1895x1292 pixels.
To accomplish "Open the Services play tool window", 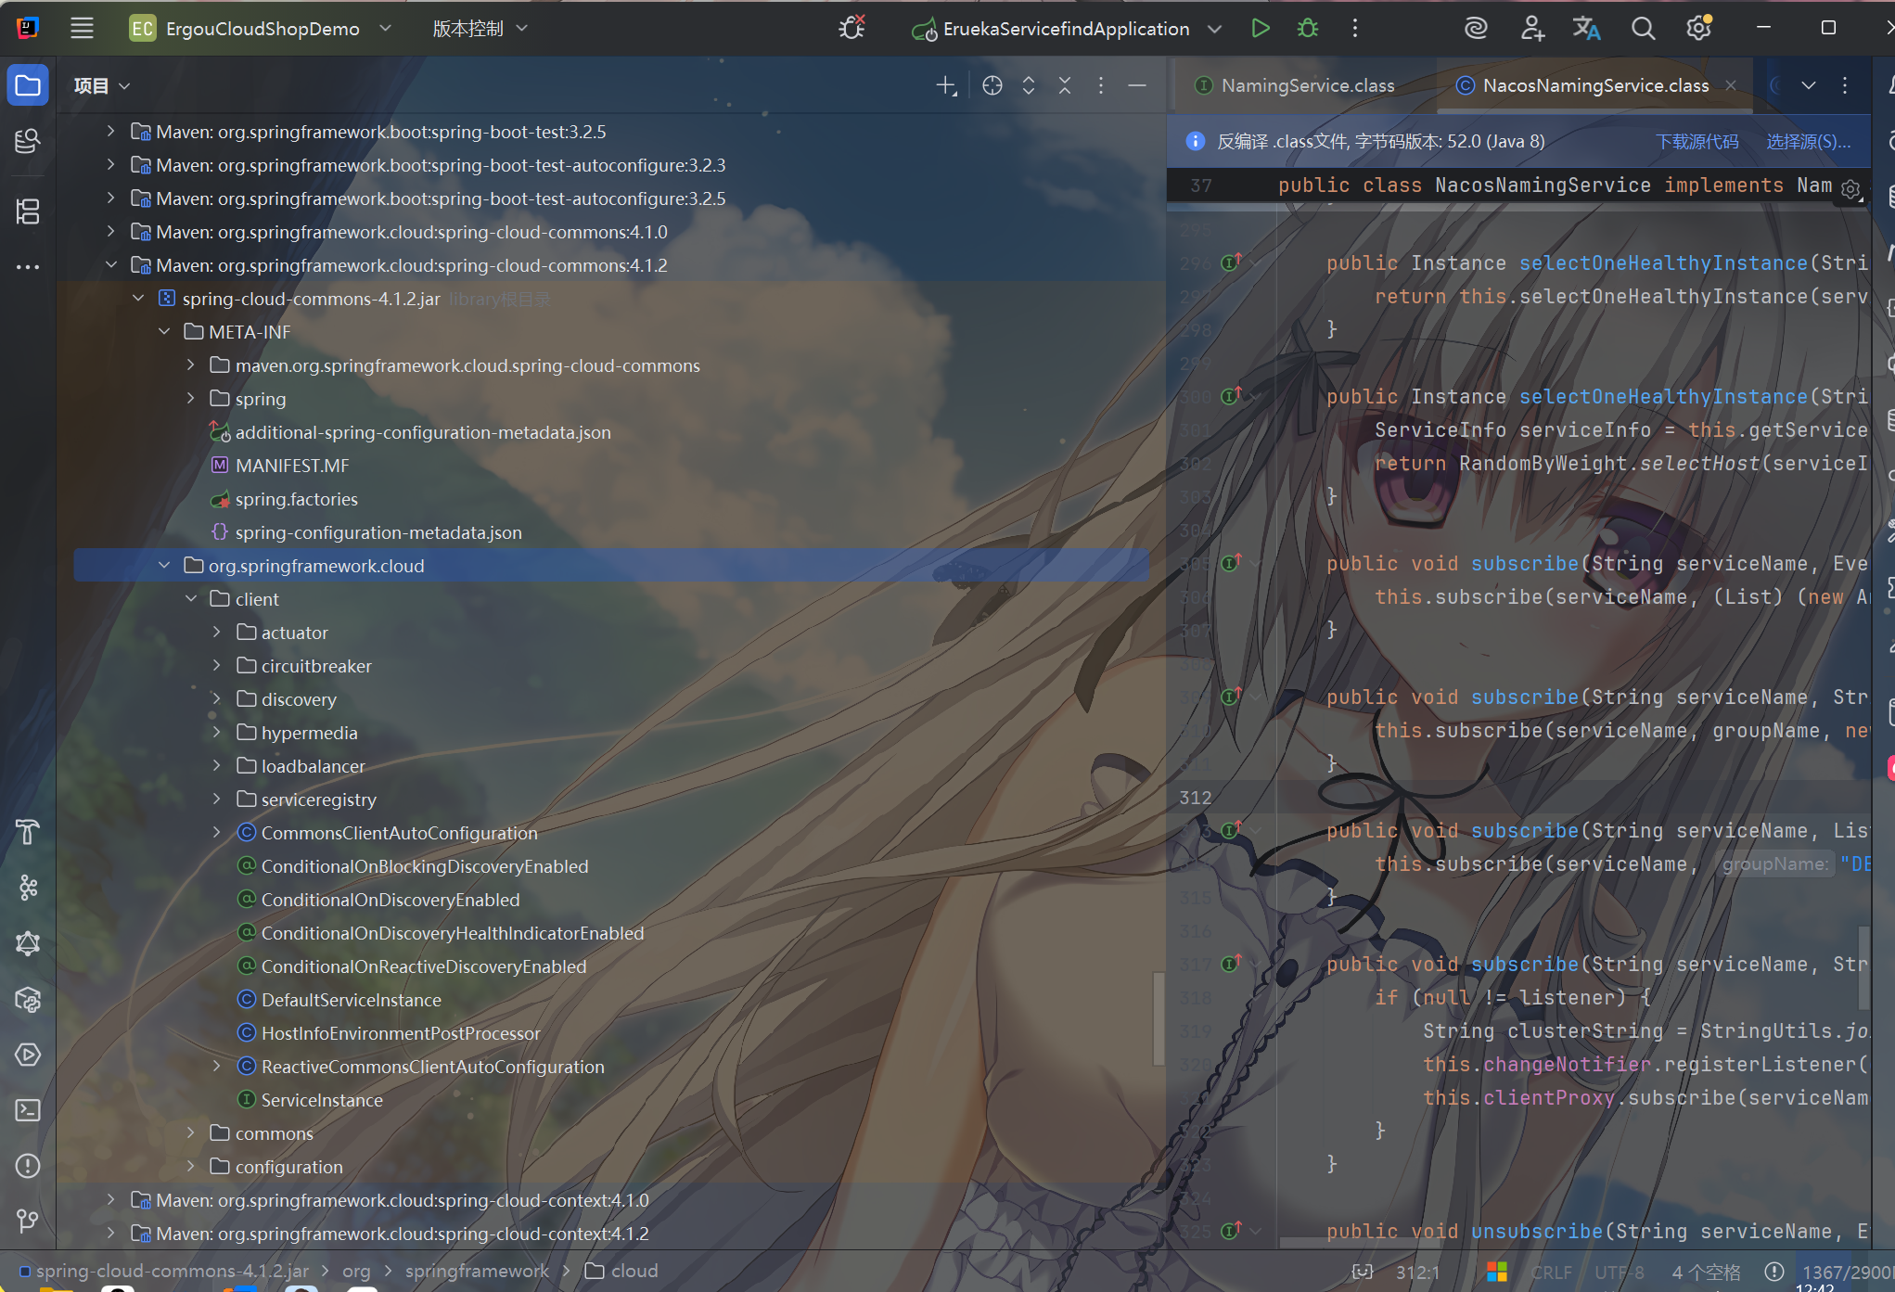I will click(28, 1055).
